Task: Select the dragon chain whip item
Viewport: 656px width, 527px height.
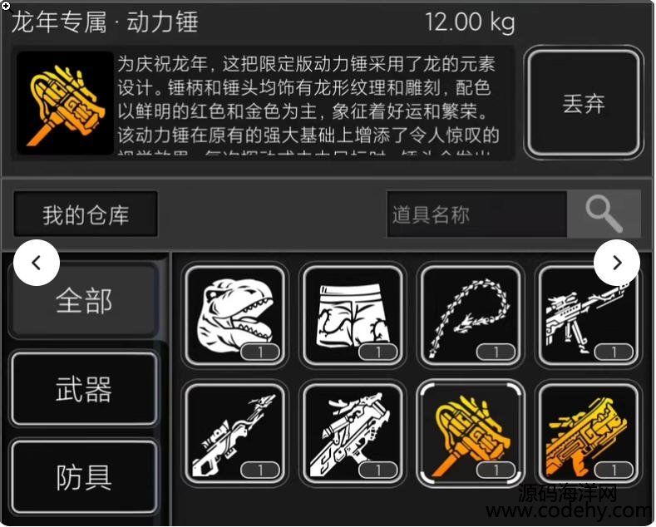Action: 471,316
